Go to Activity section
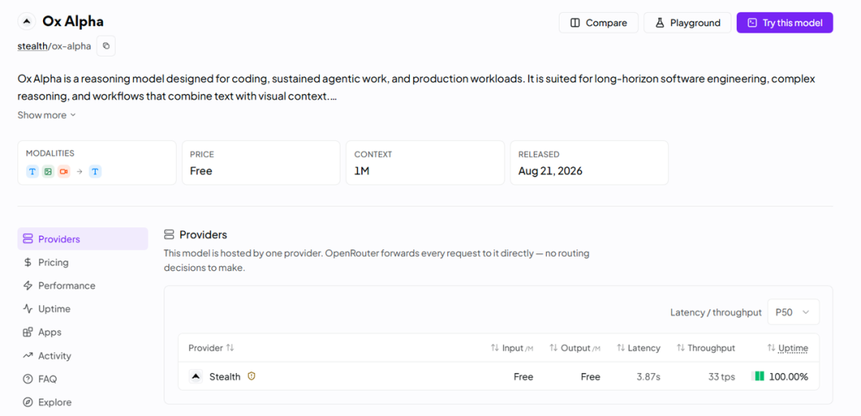This screenshot has height=416, width=861. pyautogui.click(x=47, y=355)
